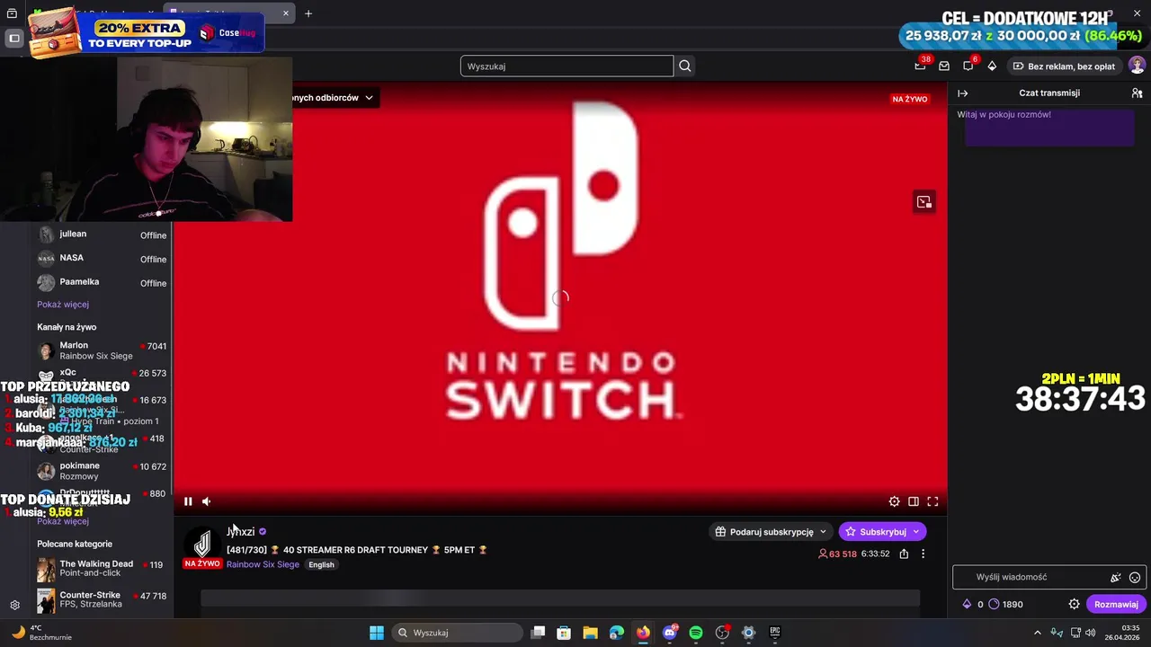The width and height of the screenshot is (1151, 647).
Task: Click the search magnifier button
Action: coord(685,66)
